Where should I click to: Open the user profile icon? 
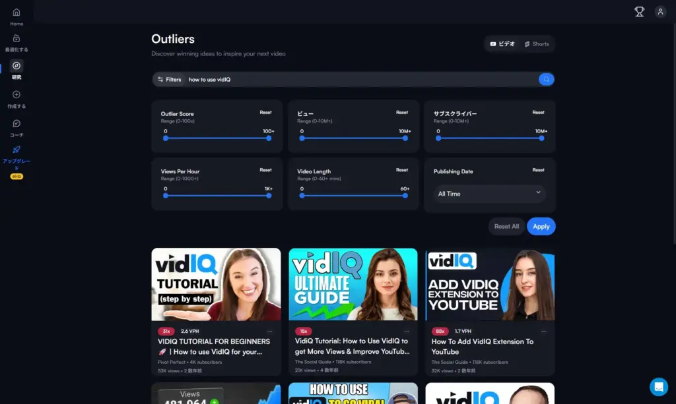(x=660, y=12)
